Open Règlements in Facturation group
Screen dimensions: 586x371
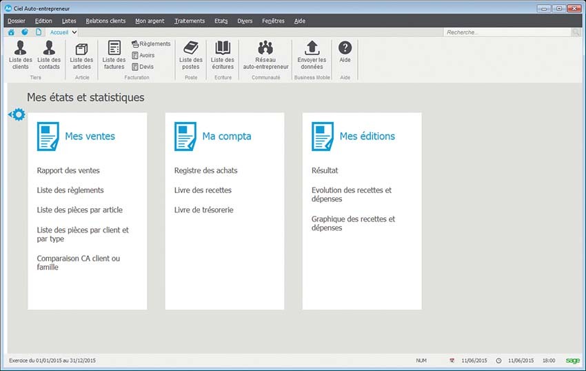point(151,43)
